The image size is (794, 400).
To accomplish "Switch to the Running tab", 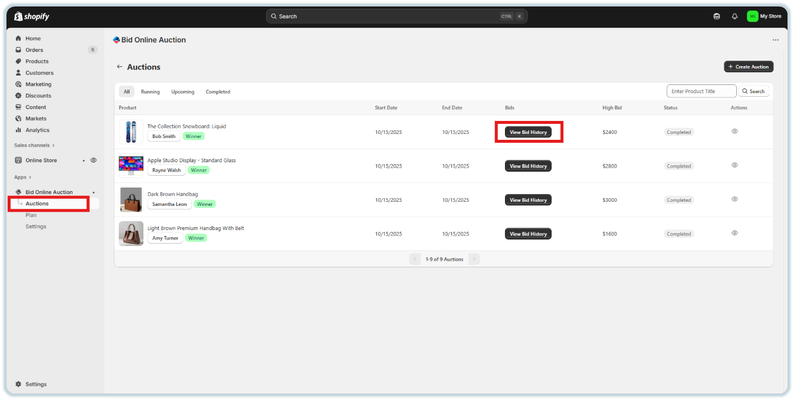I will point(150,92).
